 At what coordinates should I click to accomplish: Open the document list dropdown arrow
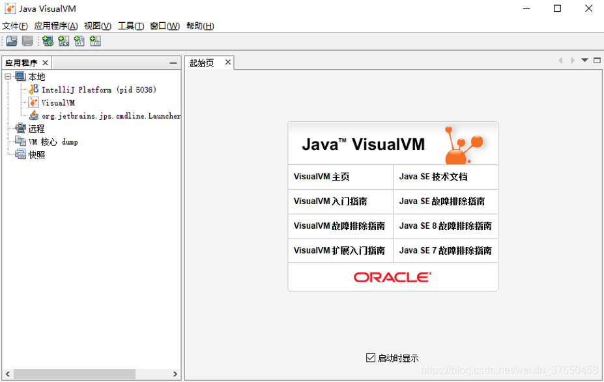[584, 60]
